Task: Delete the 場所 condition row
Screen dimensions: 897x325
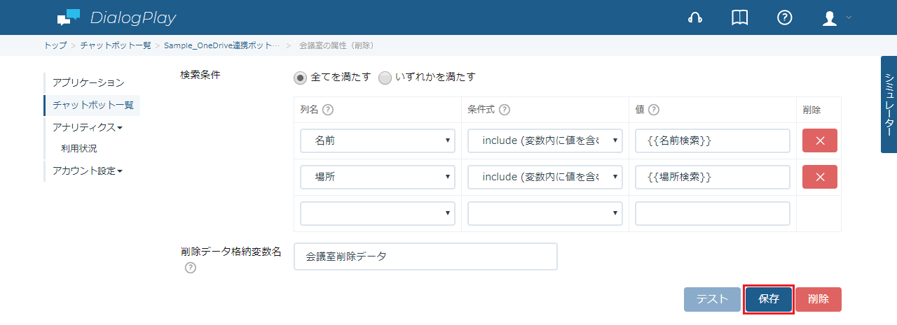Action: 820,177
